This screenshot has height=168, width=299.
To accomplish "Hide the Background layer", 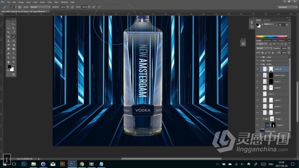I will point(257,131).
